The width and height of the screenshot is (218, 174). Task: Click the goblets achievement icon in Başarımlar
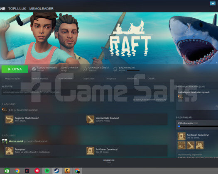[x=181, y=145]
